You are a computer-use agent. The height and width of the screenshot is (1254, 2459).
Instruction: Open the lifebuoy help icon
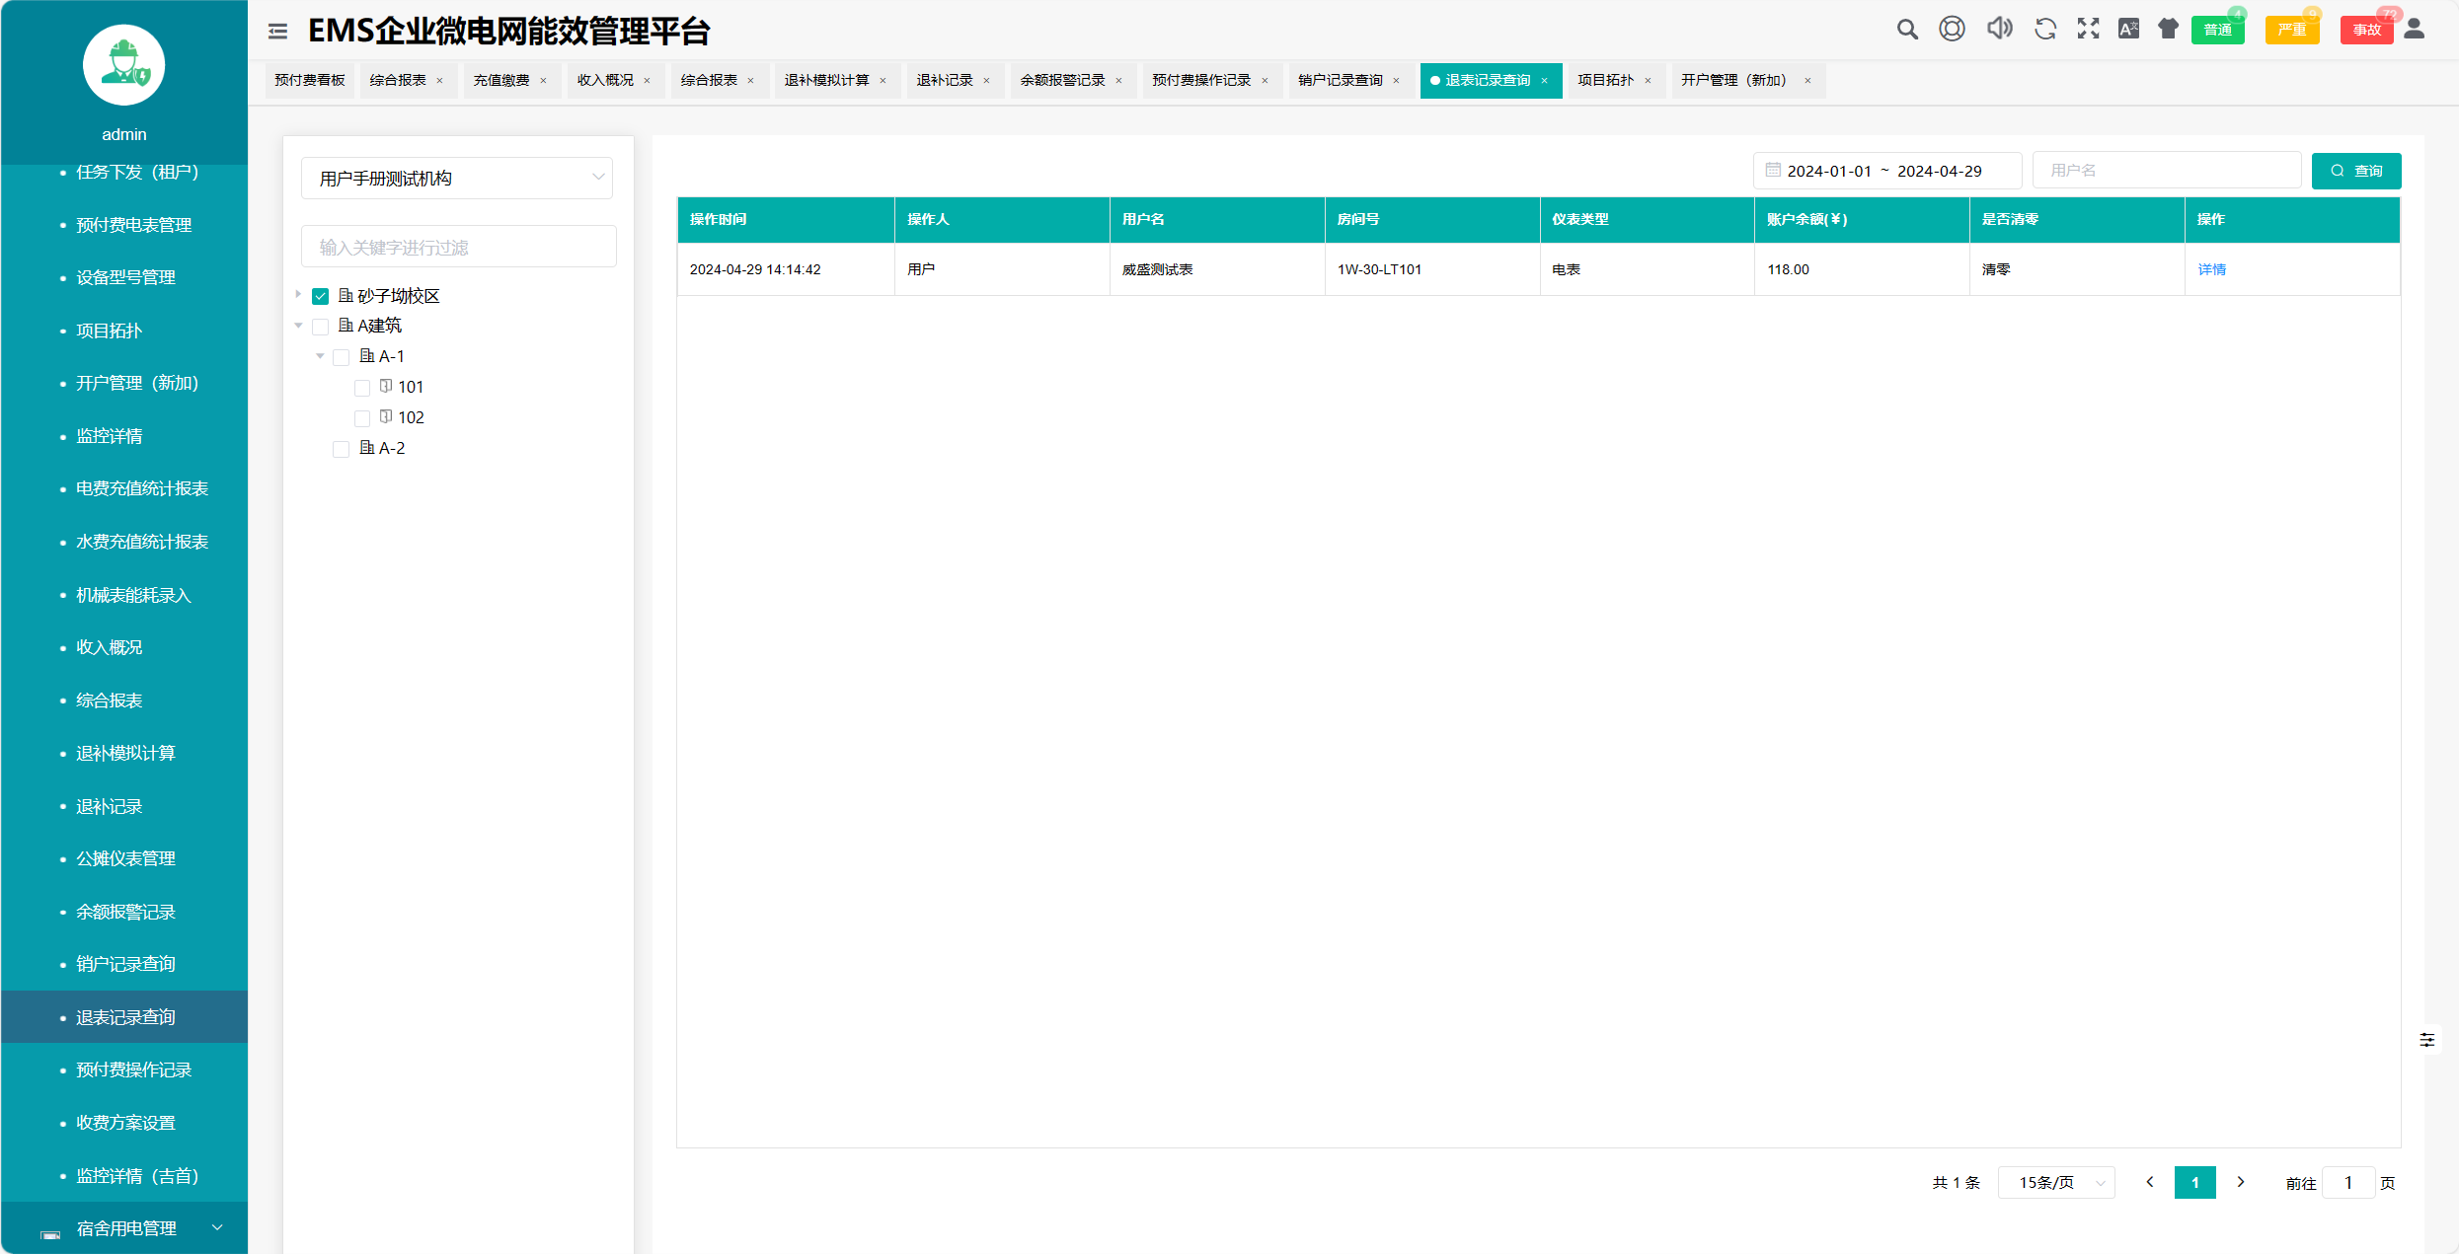tap(1952, 30)
